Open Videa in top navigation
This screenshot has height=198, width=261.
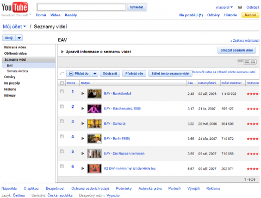click(x=55, y=15)
